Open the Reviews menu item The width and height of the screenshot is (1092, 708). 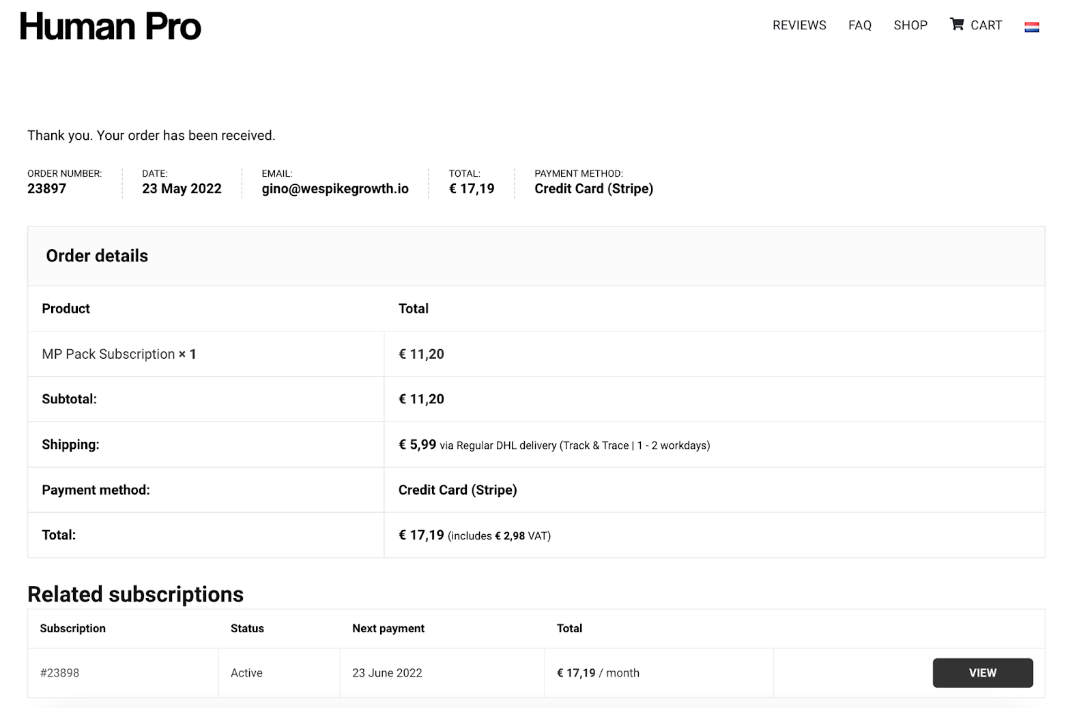click(x=799, y=25)
